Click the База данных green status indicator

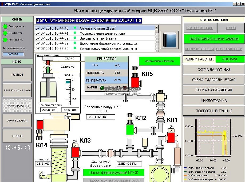coord(5,26)
